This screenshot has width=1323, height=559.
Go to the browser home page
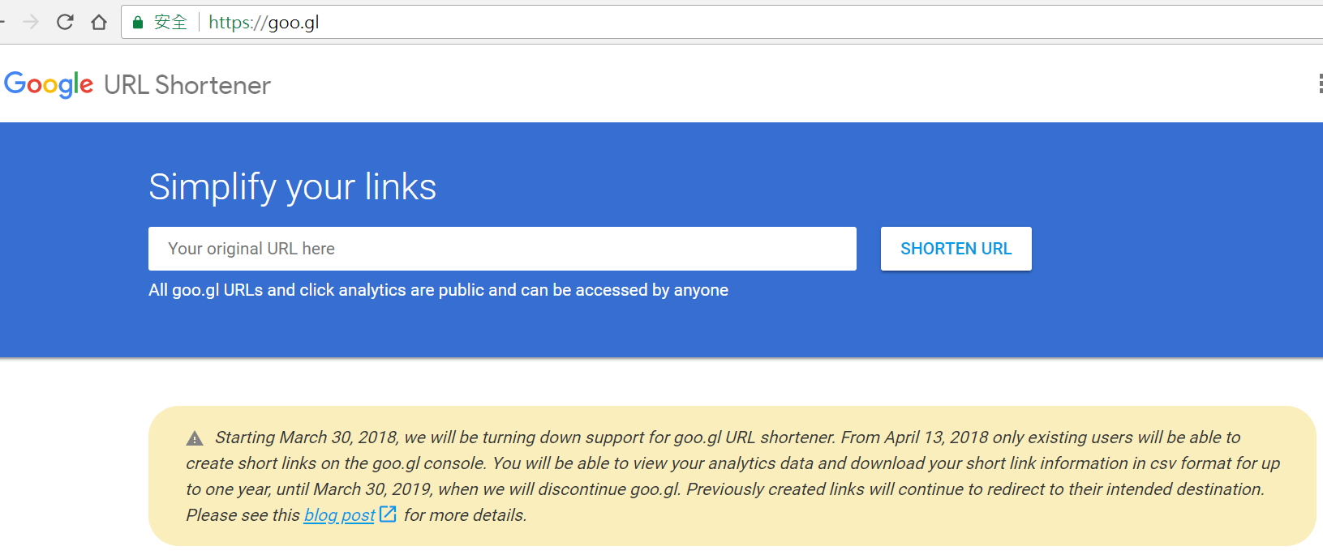pos(99,22)
